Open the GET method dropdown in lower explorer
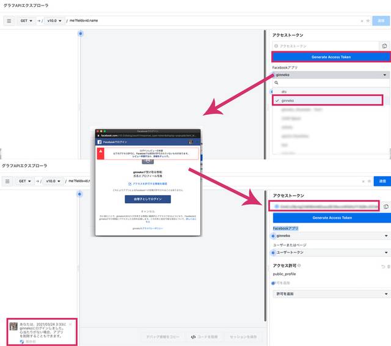 (24, 181)
